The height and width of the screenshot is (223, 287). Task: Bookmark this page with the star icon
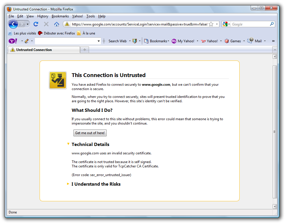click(x=211, y=24)
